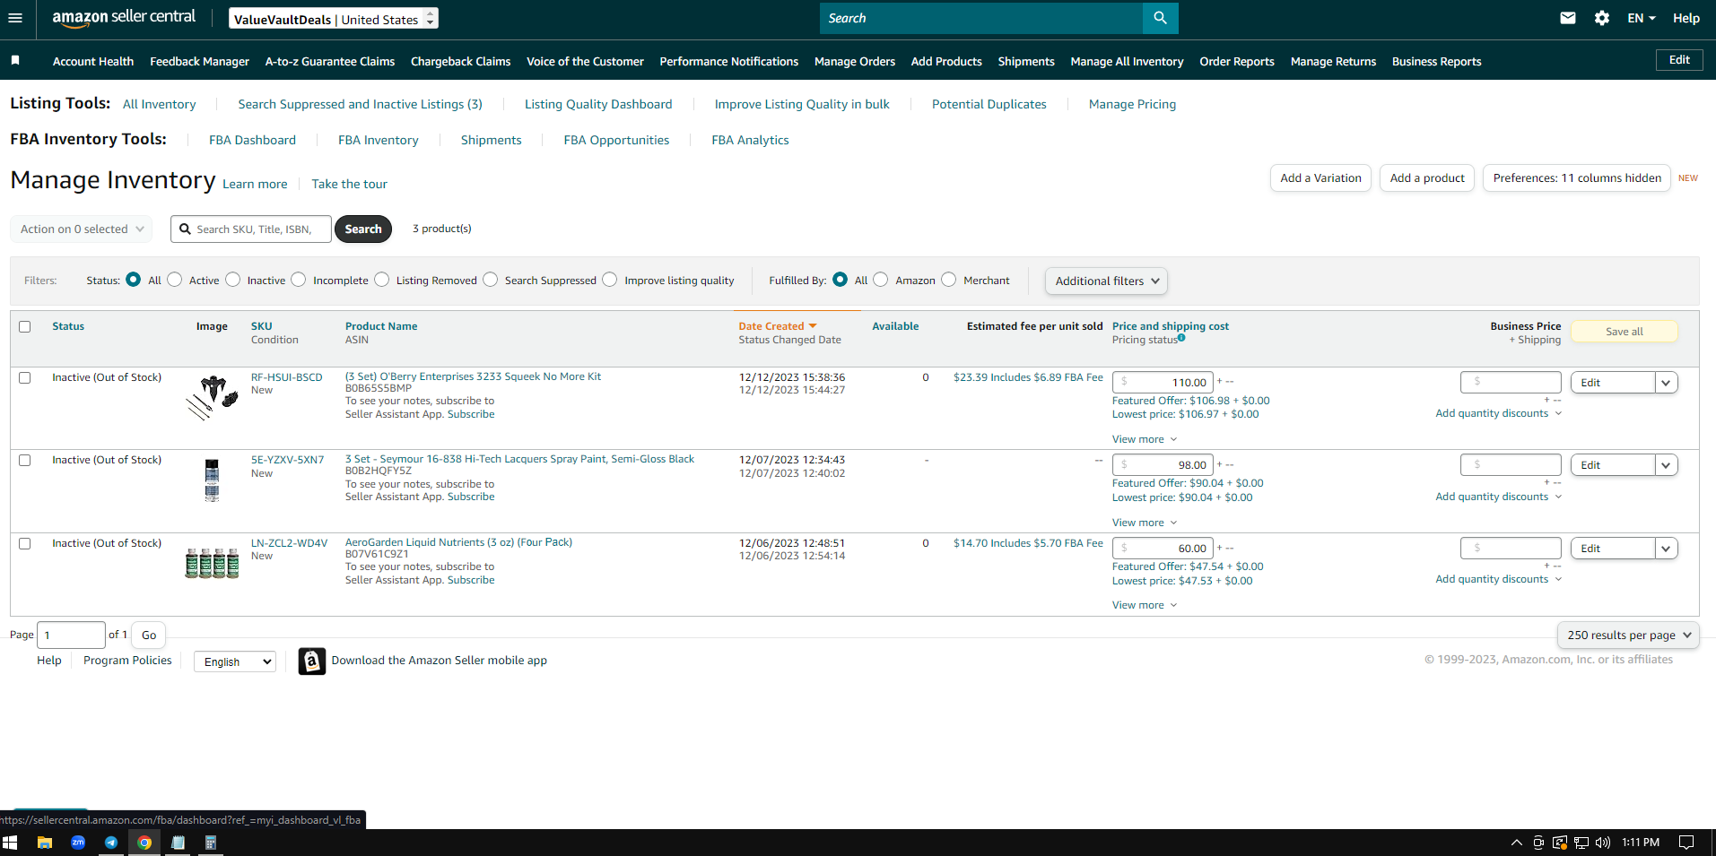
Task: Click the 110.00 price field
Action: pos(1163,382)
